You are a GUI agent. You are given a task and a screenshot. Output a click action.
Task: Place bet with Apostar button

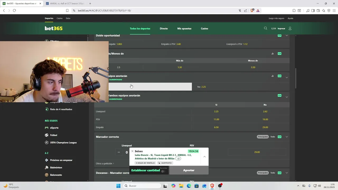[x=189, y=170]
